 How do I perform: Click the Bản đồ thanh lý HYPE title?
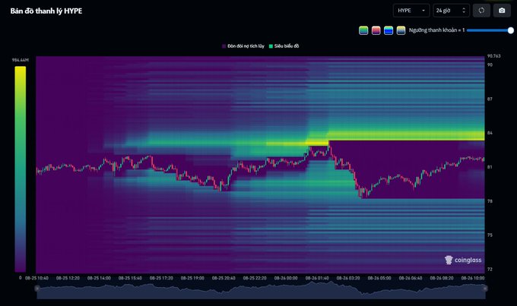(46, 11)
